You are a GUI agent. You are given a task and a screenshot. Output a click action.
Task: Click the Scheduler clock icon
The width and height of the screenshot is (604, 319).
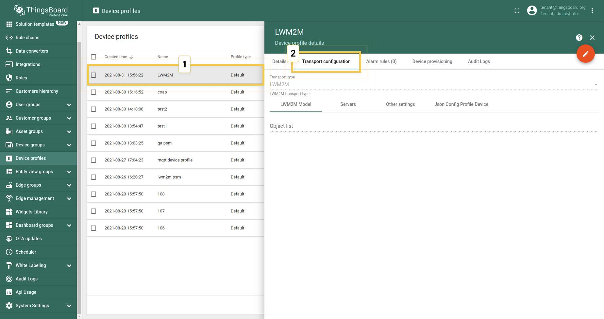click(x=9, y=252)
